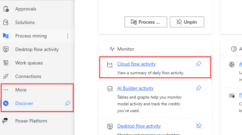
Task: Click the Unpin button on the card
Action: click(187, 22)
